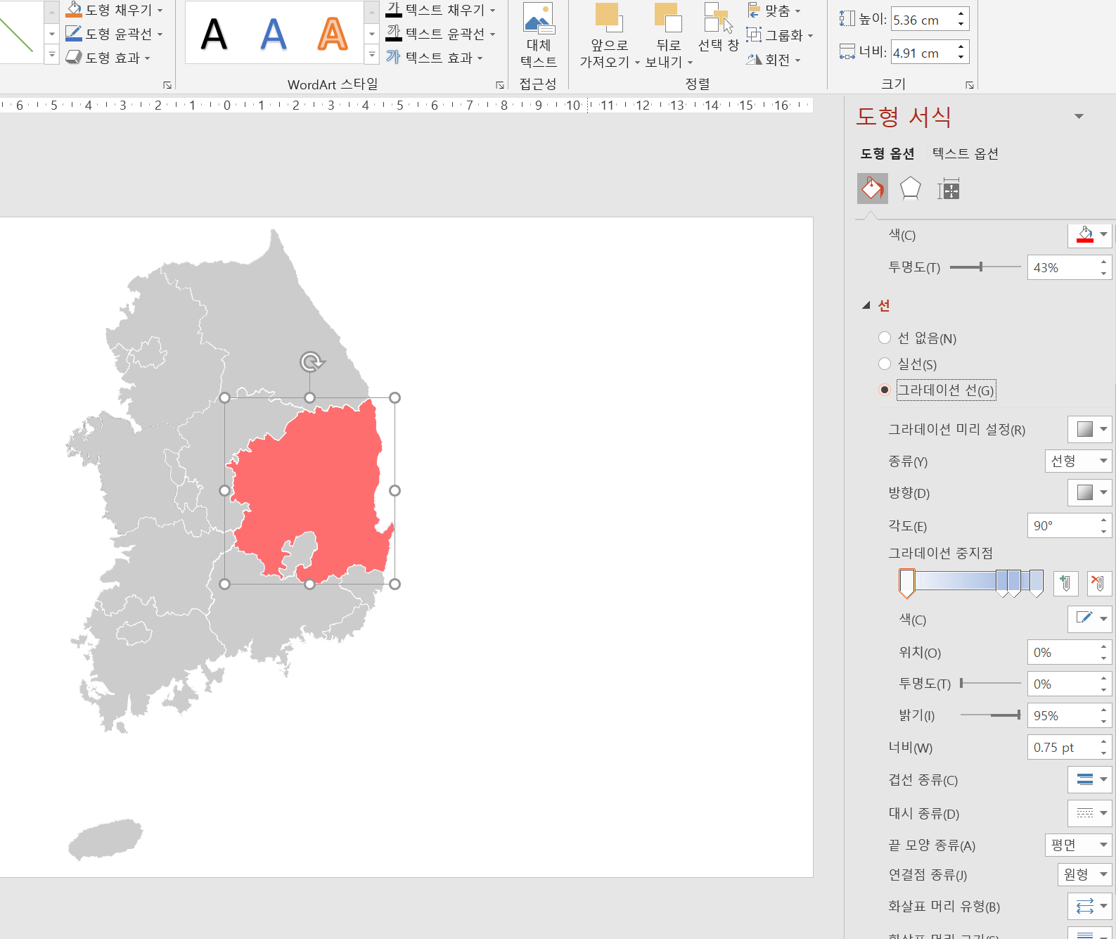Click the 위치 position 0% field
This screenshot has width=1116, height=939.
[x=1062, y=652]
